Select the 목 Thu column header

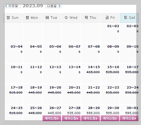point(90,18)
